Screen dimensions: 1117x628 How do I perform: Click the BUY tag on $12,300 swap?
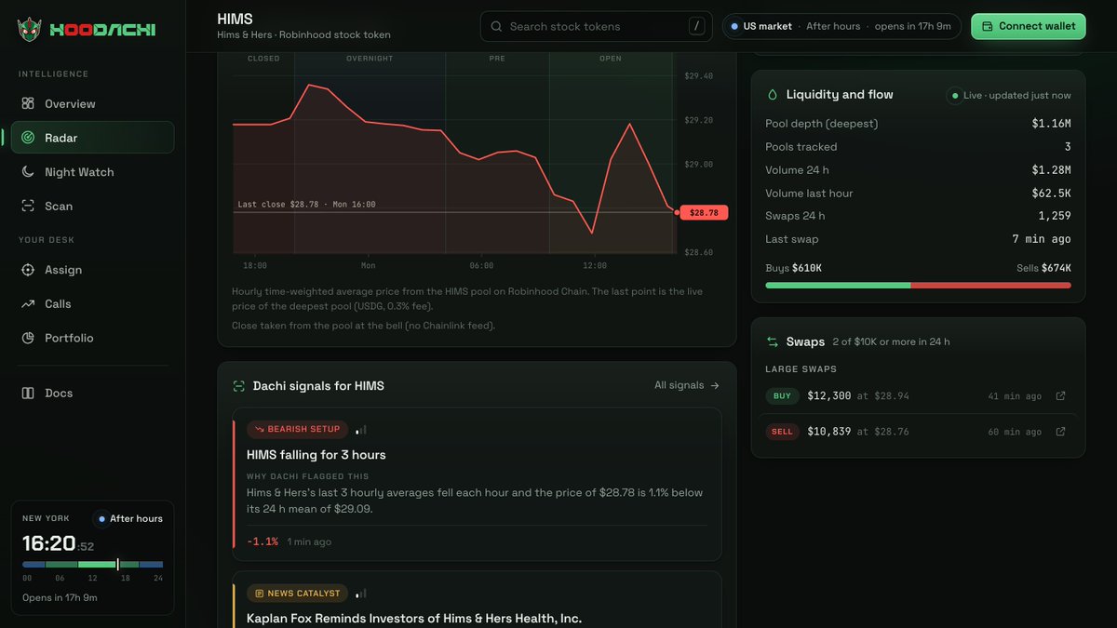point(782,395)
